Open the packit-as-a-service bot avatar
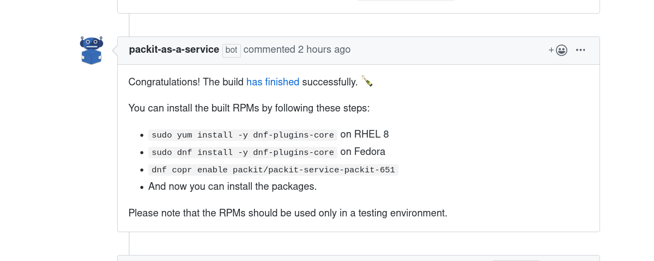 tap(92, 50)
